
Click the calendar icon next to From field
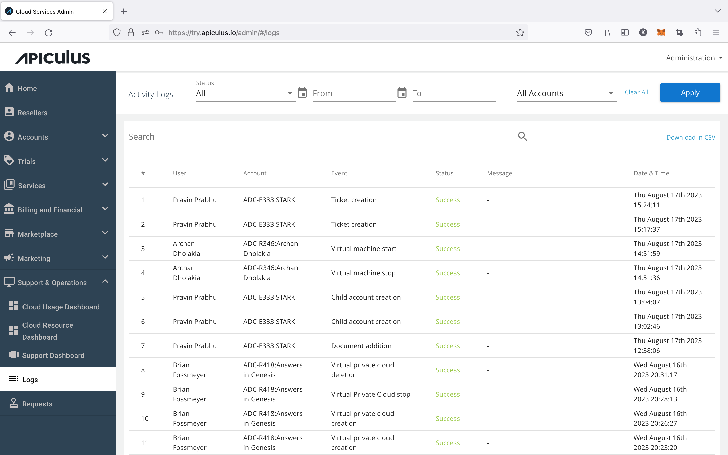(x=302, y=93)
